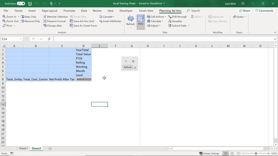Open the File tab
This screenshot has width=278, height=156.
(x=6, y=10)
